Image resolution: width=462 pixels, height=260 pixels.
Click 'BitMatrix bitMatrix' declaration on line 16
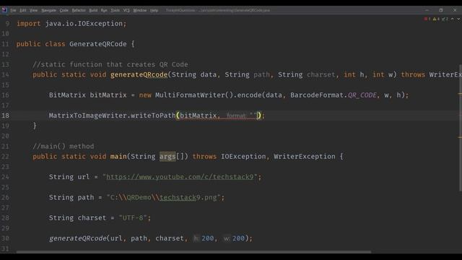pyautogui.click(x=88, y=95)
